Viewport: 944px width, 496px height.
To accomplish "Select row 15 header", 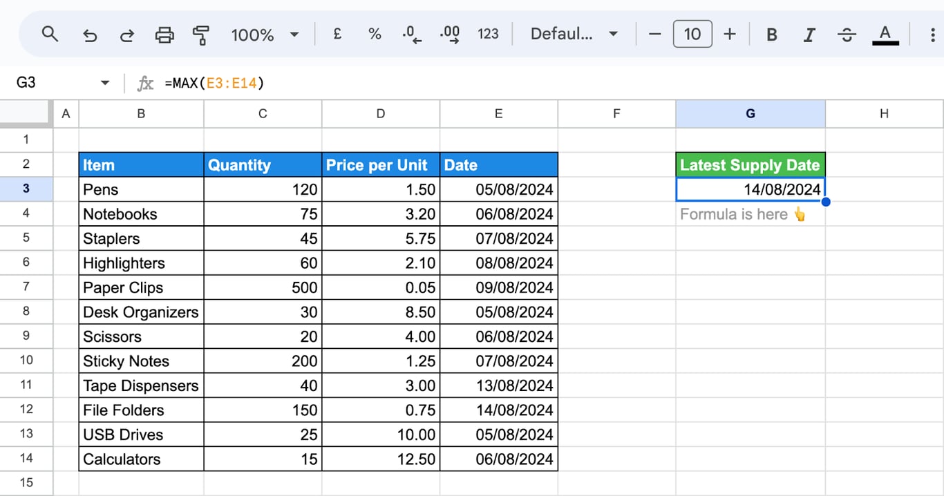I will coord(26,483).
